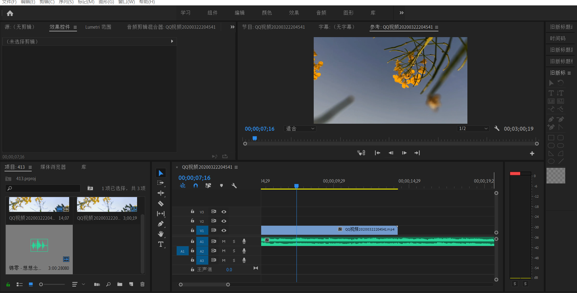This screenshot has height=293, width=577.
Task: Choose the Ripple Edit tool
Action: (161, 193)
